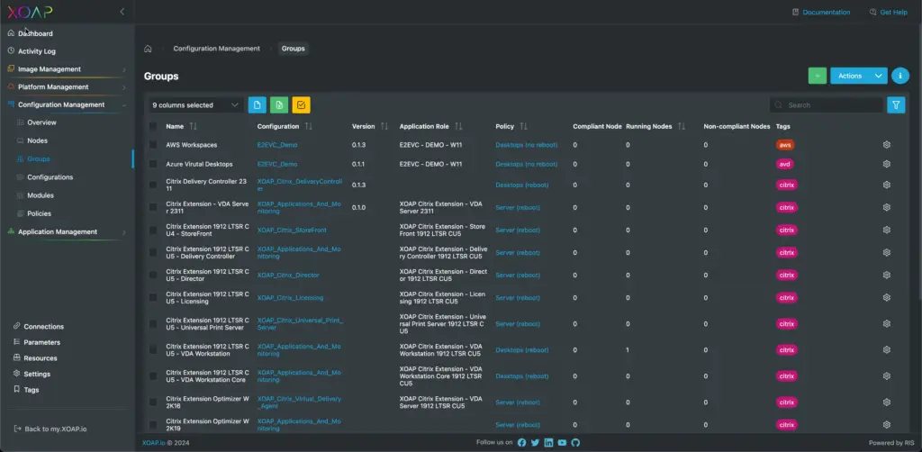This screenshot has width=922, height=452.
Task: Click Configuration Management breadcrumb
Action: pyautogui.click(x=216, y=49)
